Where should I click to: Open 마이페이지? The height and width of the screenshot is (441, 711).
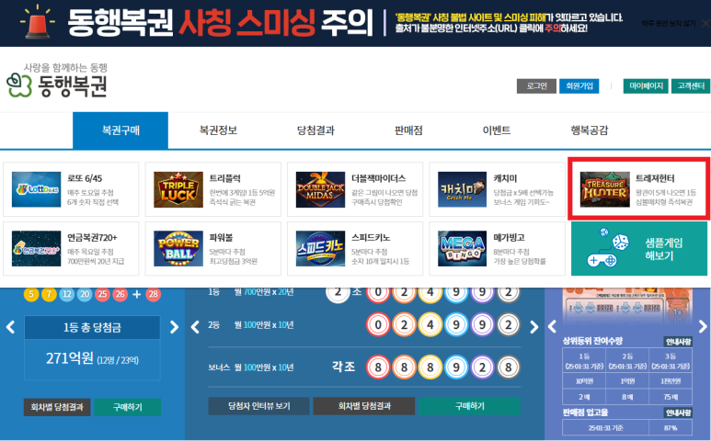click(646, 86)
